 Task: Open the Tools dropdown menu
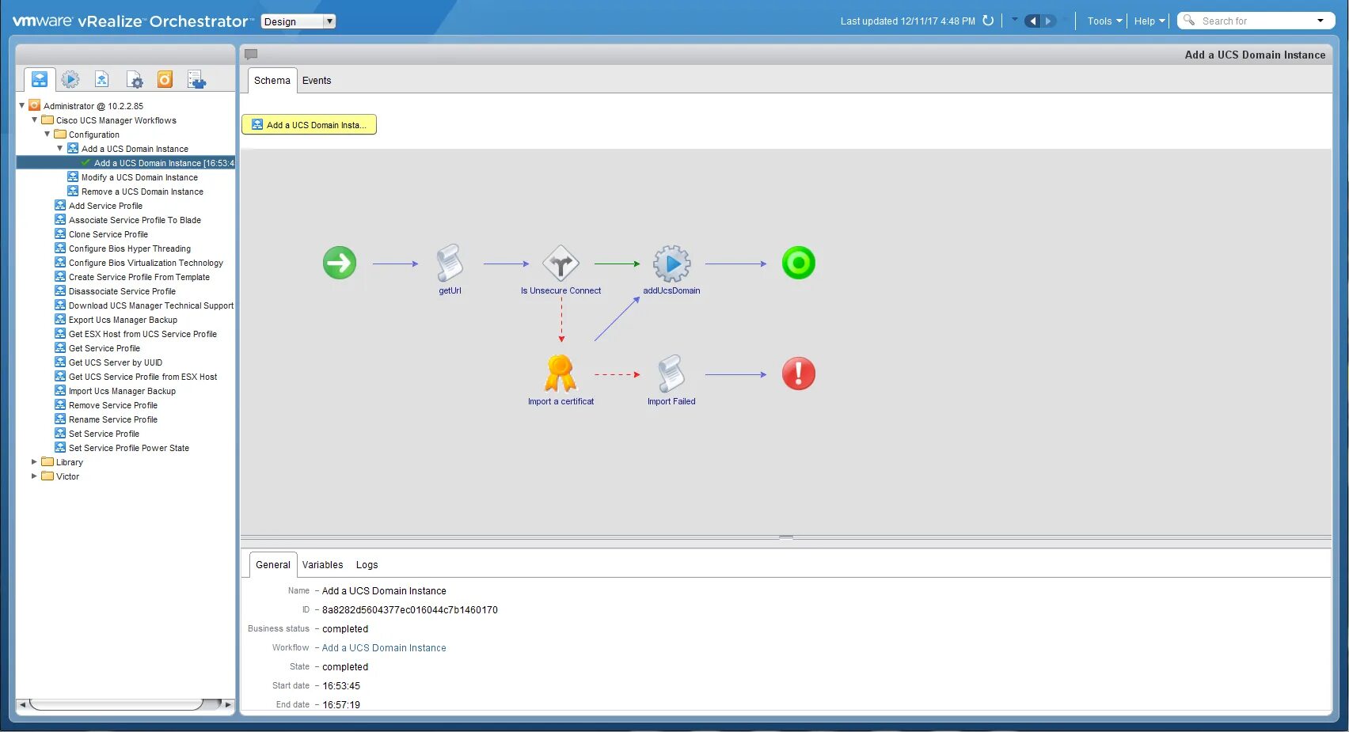click(x=1104, y=21)
